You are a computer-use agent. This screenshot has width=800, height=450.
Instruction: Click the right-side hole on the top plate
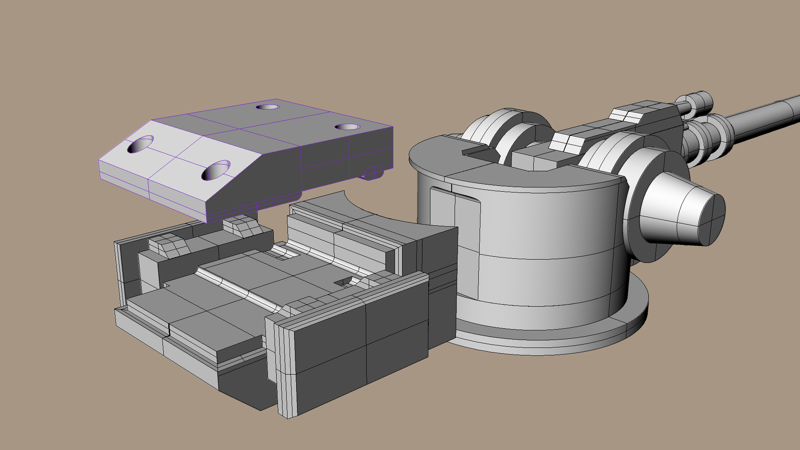pyautogui.click(x=347, y=127)
